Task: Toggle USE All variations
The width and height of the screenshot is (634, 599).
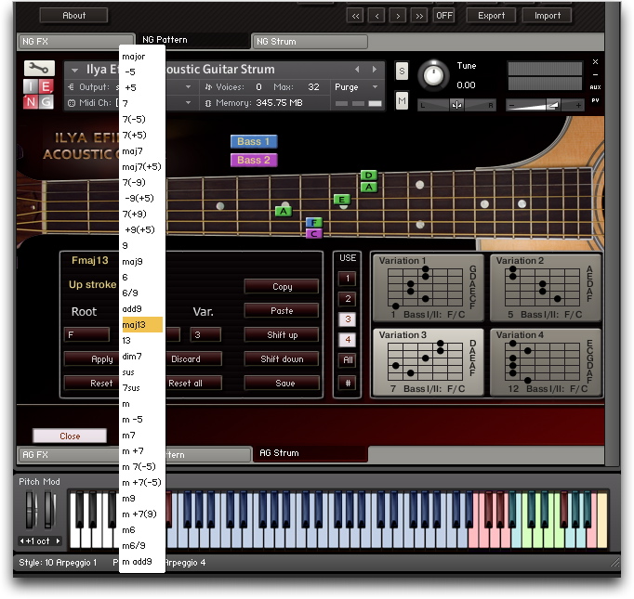Action: click(x=348, y=360)
